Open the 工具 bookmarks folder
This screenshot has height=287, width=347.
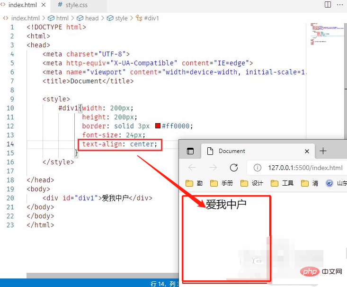click(282, 183)
